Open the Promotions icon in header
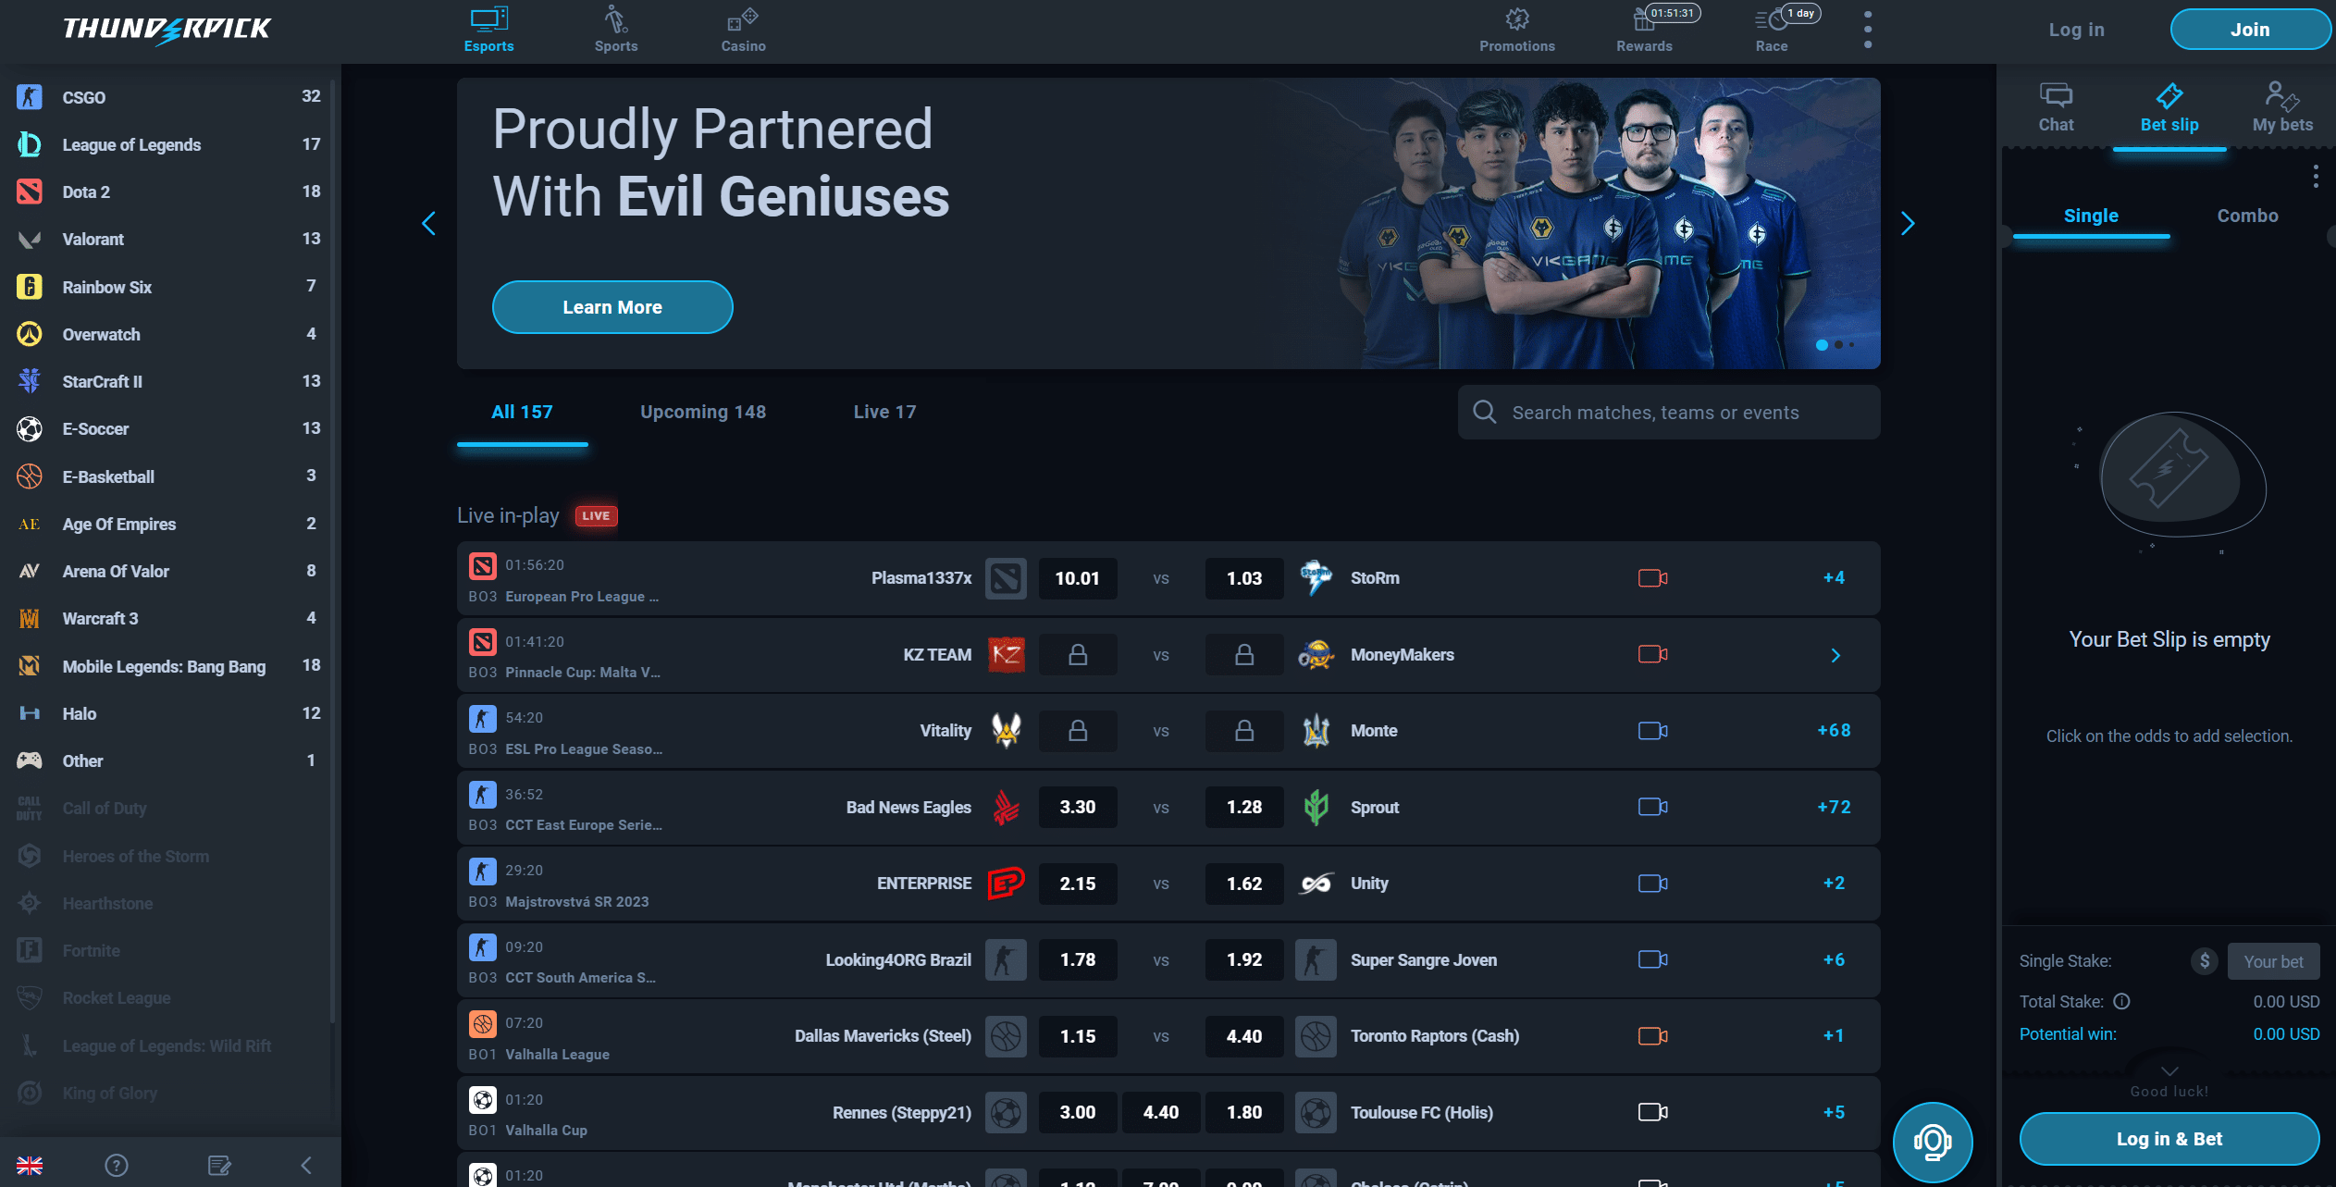The width and height of the screenshot is (2336, 1187). pyautogui.click(x=1516, y=19)
